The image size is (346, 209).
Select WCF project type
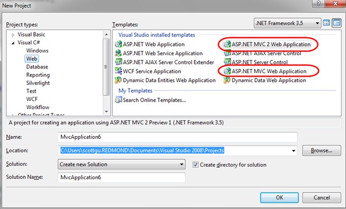(32, 99)
